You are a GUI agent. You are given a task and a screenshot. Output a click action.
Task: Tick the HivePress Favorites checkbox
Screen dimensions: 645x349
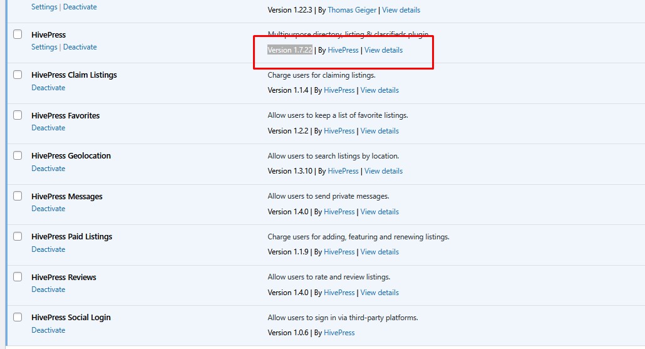[x=18, y=115]
